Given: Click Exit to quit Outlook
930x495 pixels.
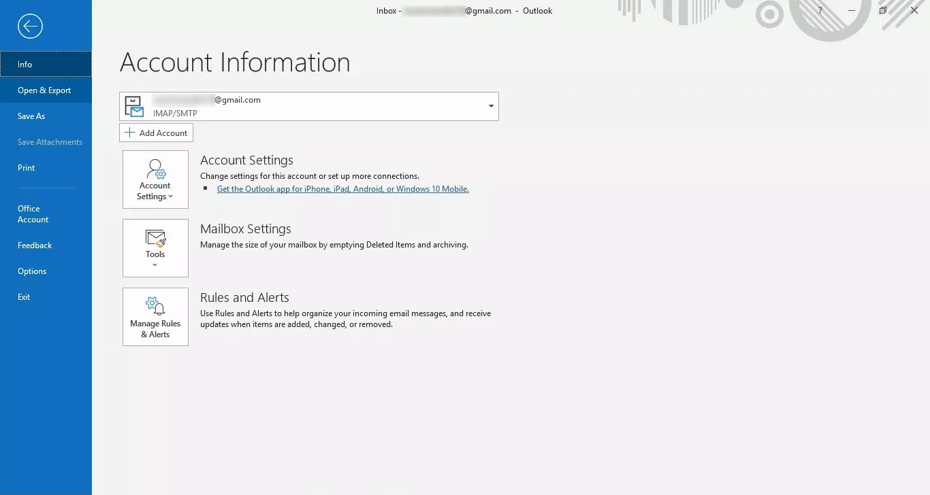Looking at the screenshot, I should [x=46, y=297].
